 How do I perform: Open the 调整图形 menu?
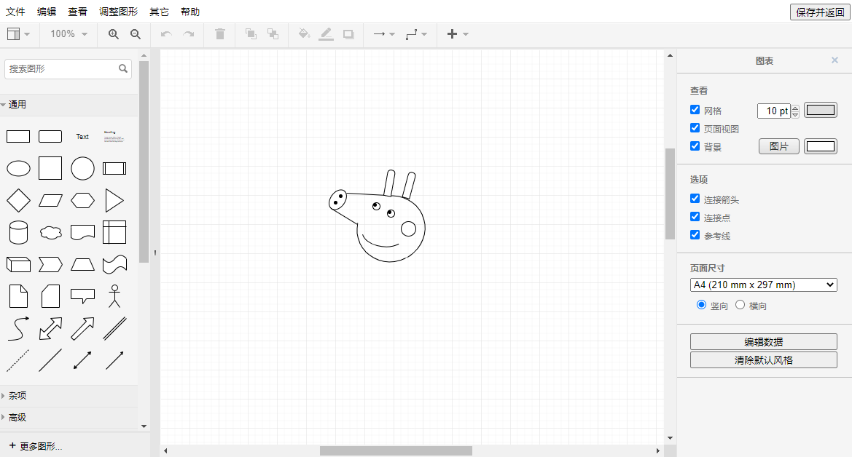point(119,12)
